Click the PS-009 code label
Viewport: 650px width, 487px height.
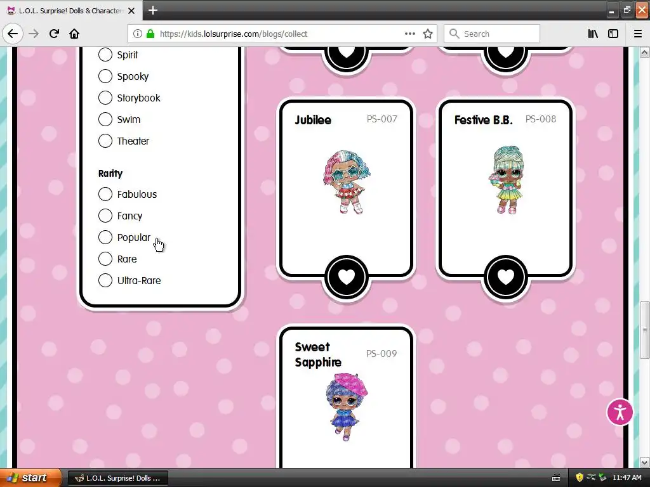click(381, 354)
